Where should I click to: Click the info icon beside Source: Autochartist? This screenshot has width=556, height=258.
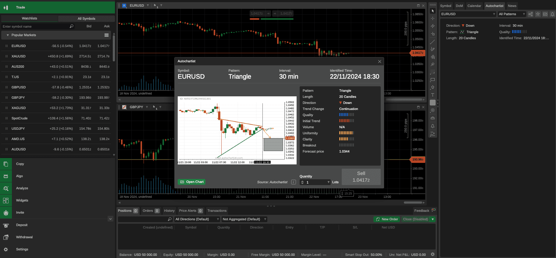tap(294, 182)
